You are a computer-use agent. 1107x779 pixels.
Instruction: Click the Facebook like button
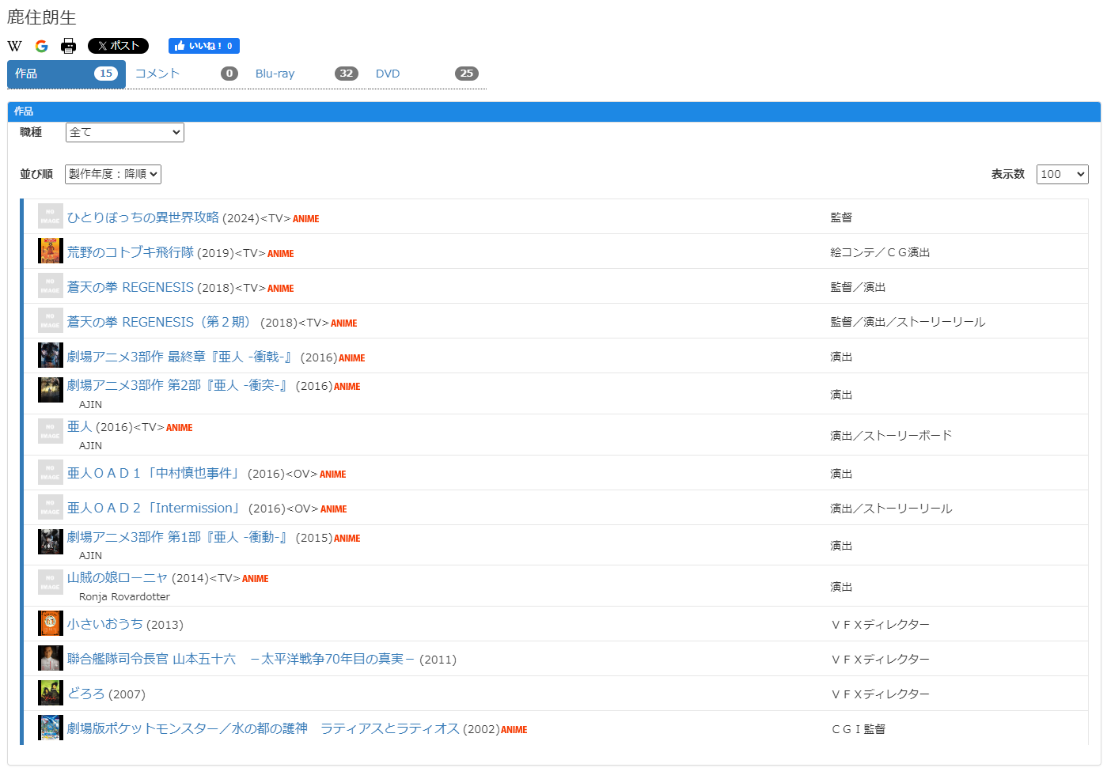[203, 46]
